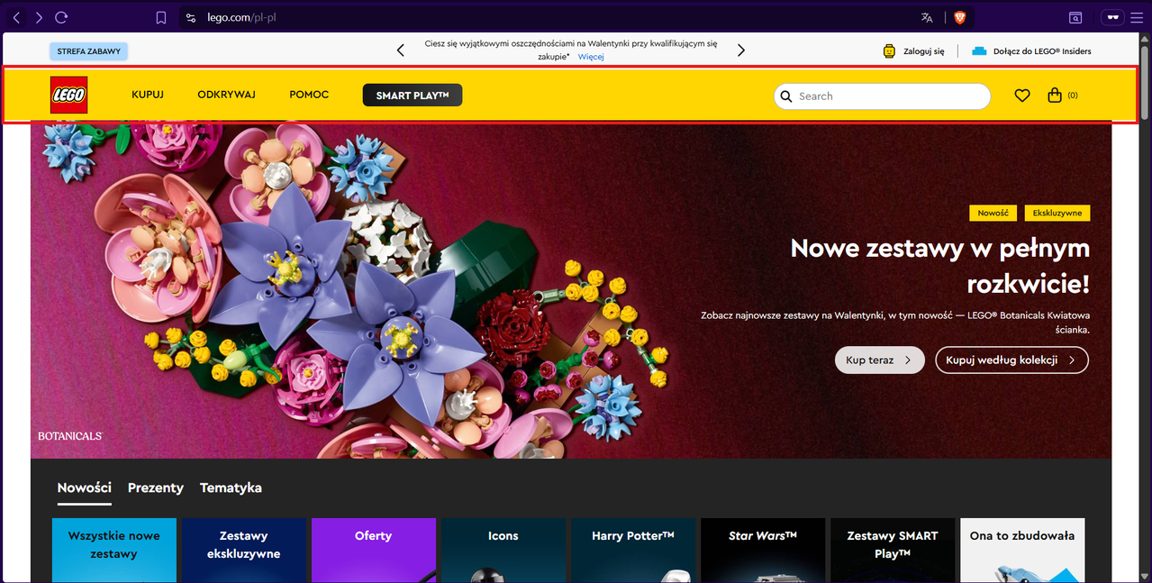Open the Ona to zbudowała card

pyautogui.click(x=1022, y=550)
